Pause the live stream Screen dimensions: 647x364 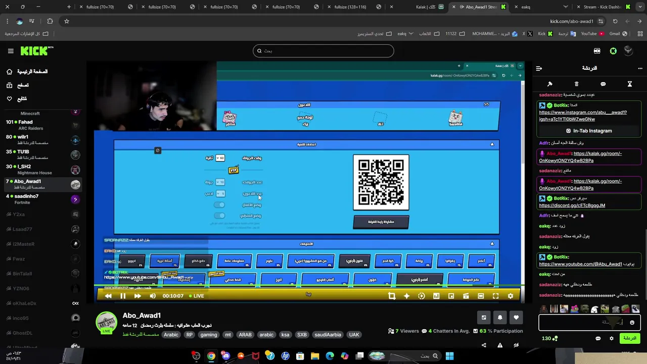coord(123,296)
